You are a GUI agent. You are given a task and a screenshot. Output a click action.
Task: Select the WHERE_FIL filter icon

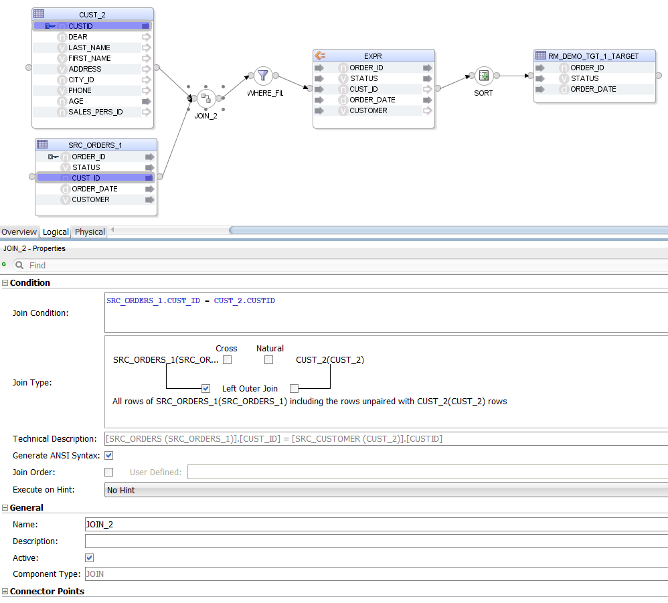tap(263, 76)
